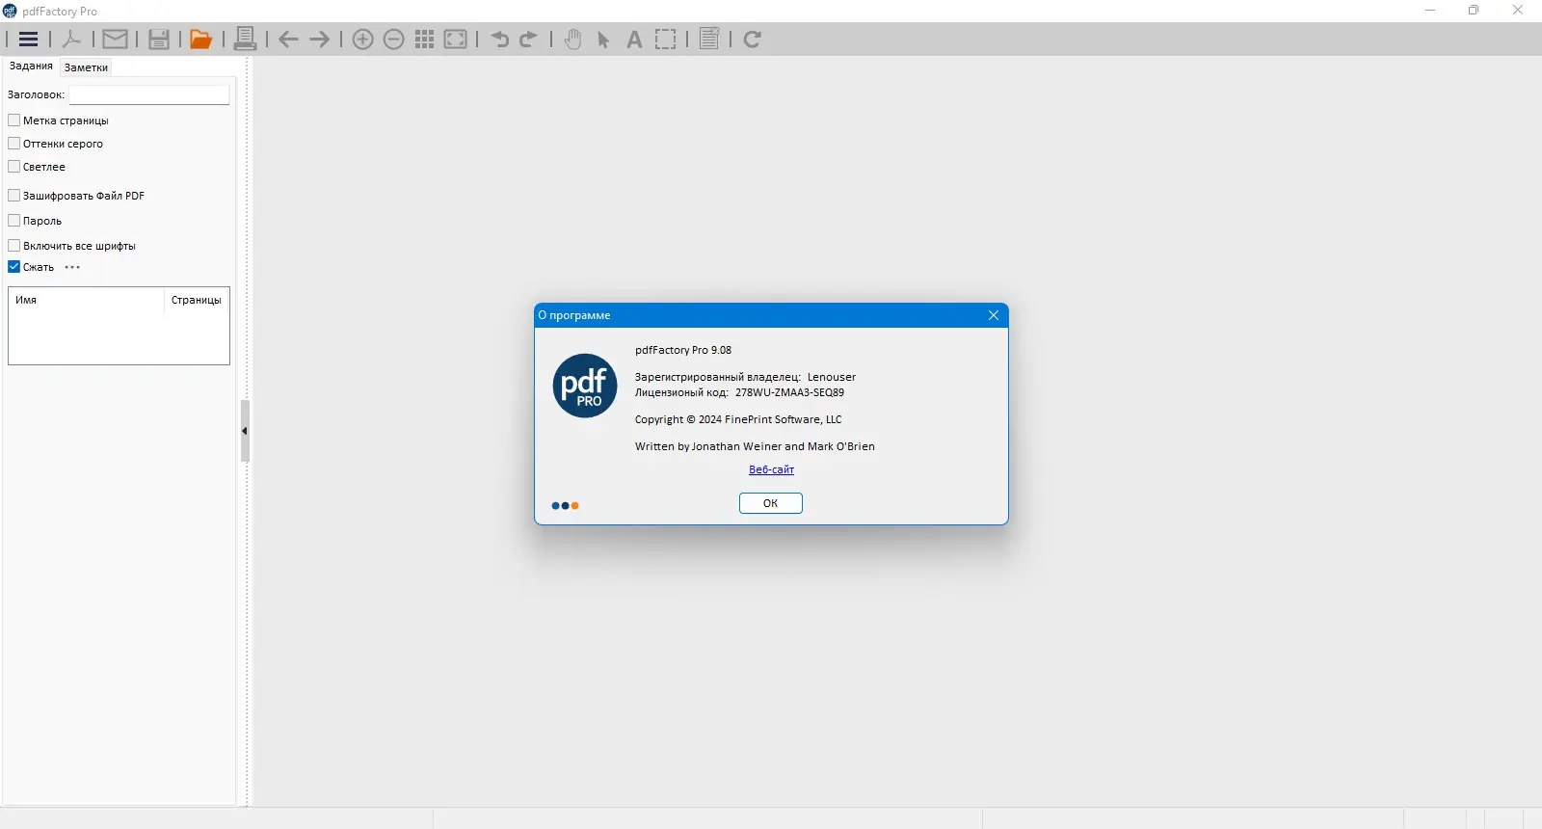
Task: Select the arrow pointer tool
Action: (603, 40)
